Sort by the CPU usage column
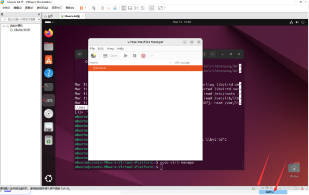309x195 pixels. [x=182, y=62]
